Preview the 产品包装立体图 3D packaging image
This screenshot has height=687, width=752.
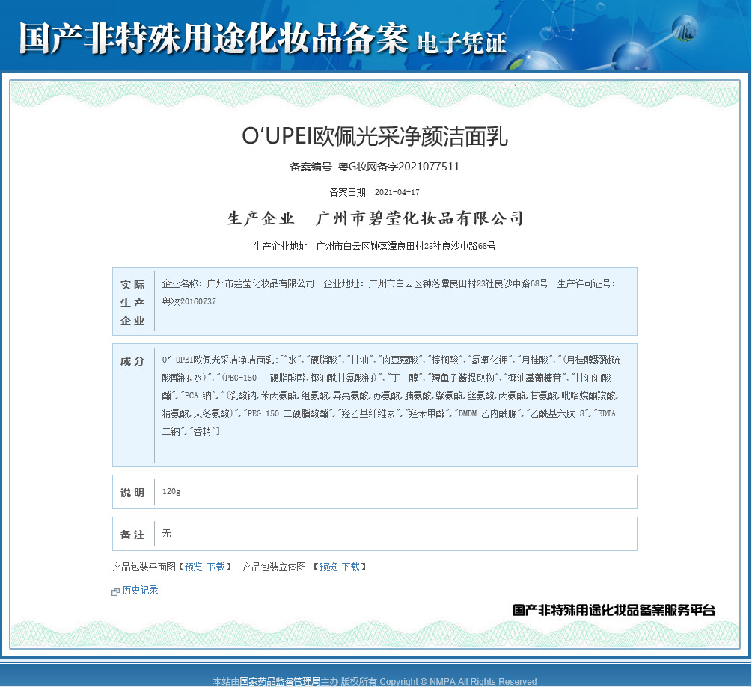coord(328,567)
